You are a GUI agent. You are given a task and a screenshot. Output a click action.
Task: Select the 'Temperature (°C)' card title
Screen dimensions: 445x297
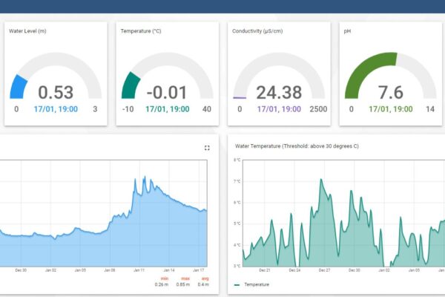[141, 31]
